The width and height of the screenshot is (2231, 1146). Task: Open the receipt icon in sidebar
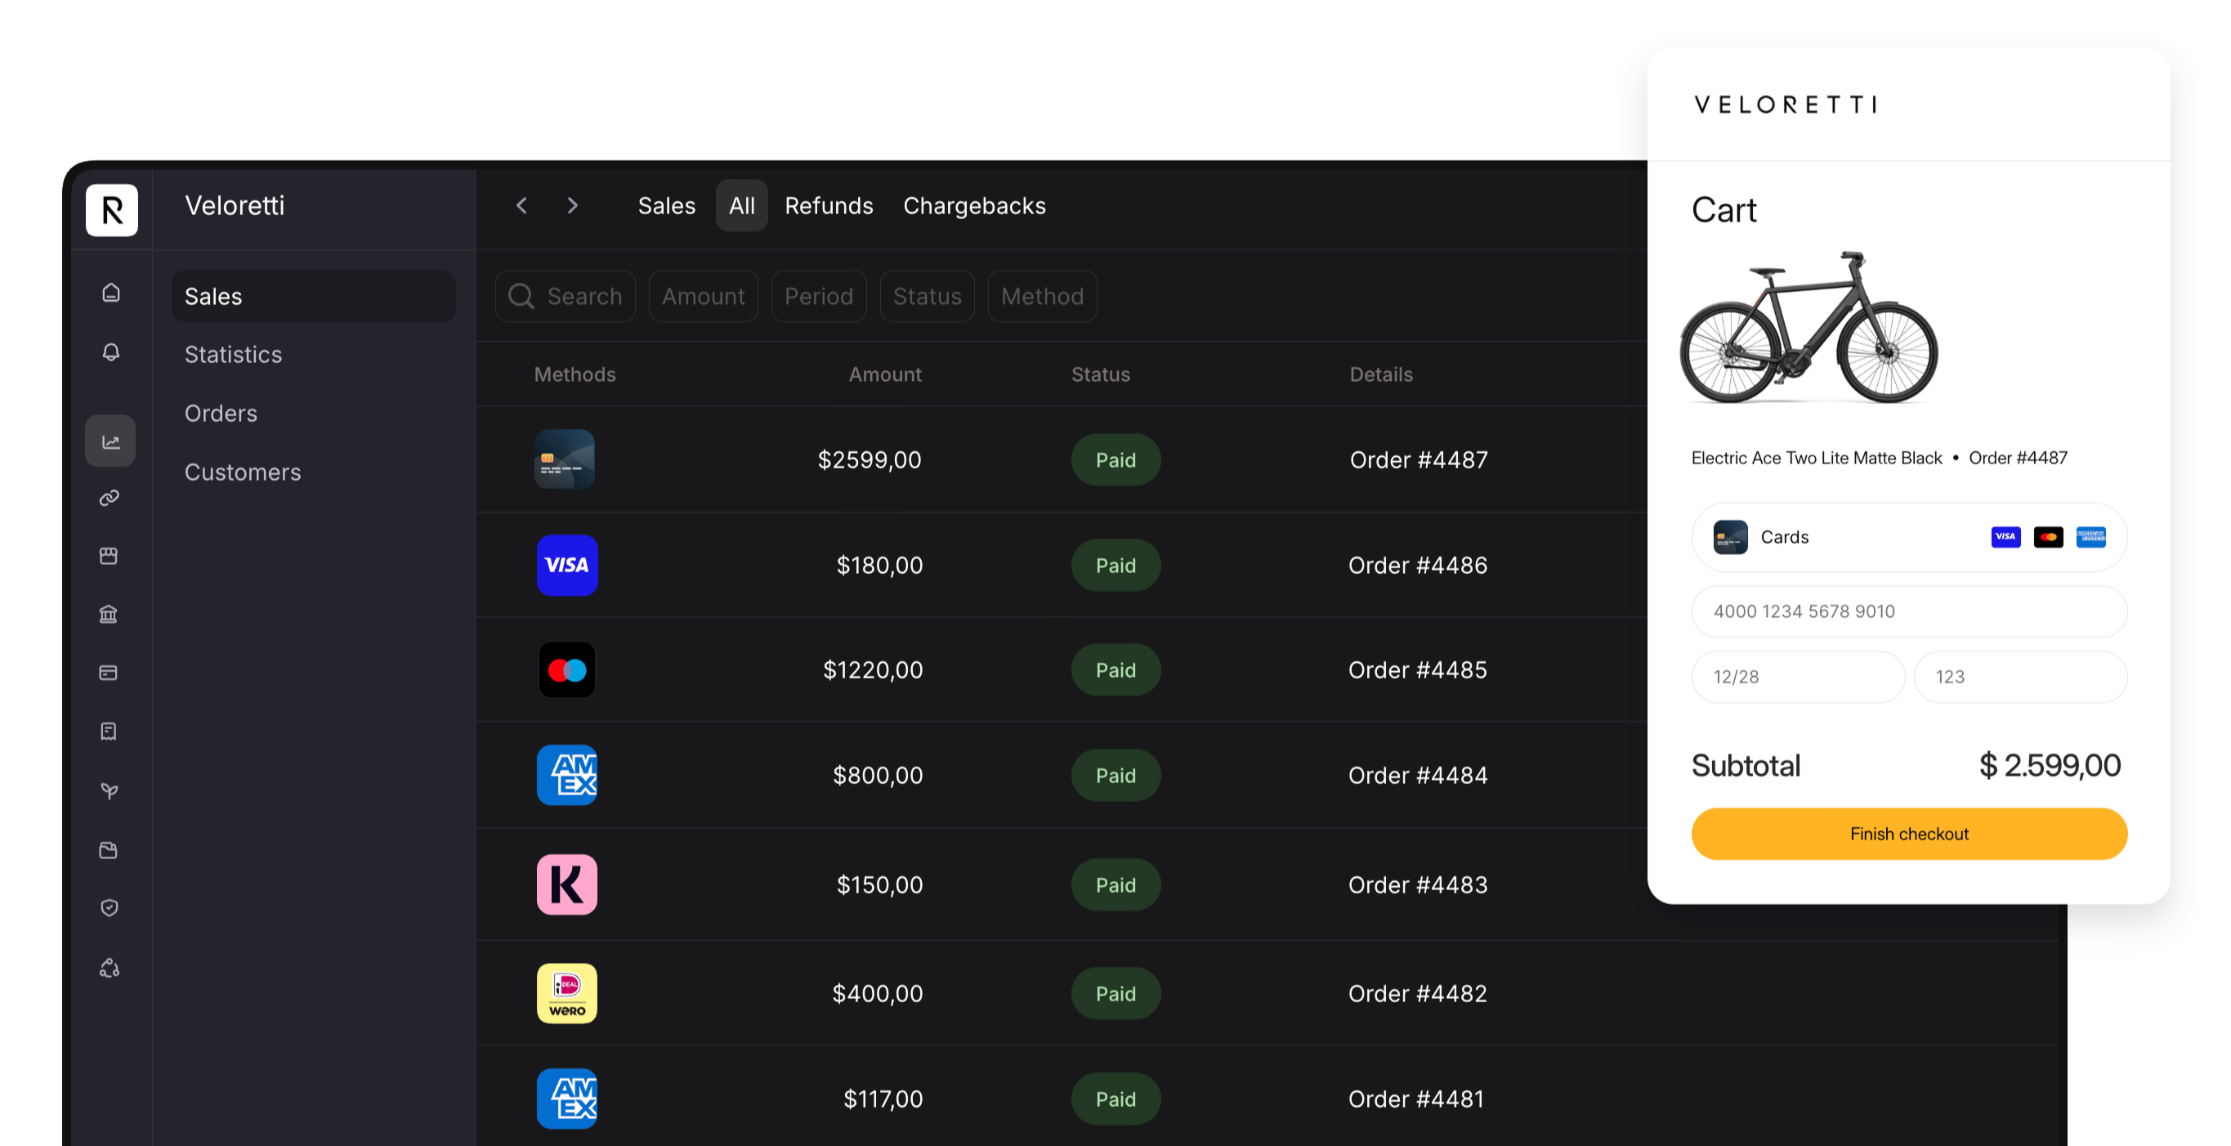point(108,732)
